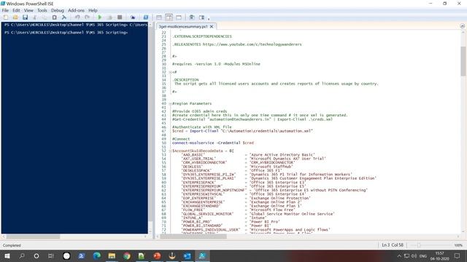This screenshot has height=262, width=467.
Task: Click the Redo arrow icon
Action: point(87,17)
